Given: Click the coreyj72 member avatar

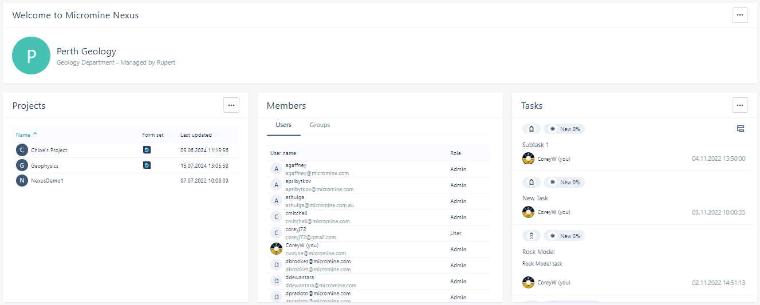Looking at the screenshot, I should point(277,233).
